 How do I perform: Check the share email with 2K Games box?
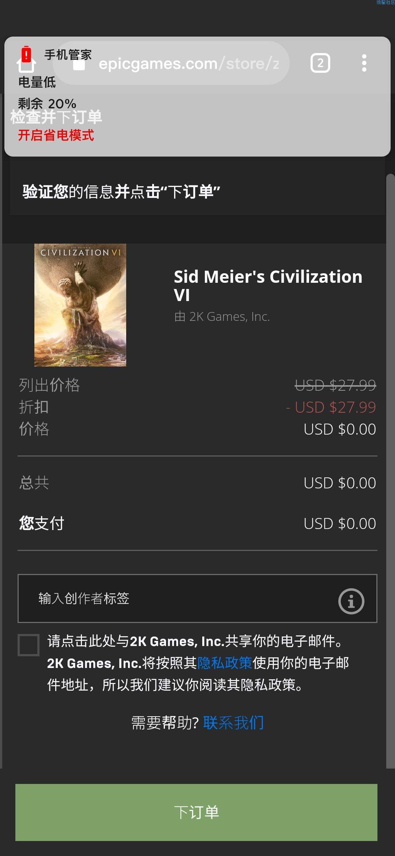[x=29, y=645]
